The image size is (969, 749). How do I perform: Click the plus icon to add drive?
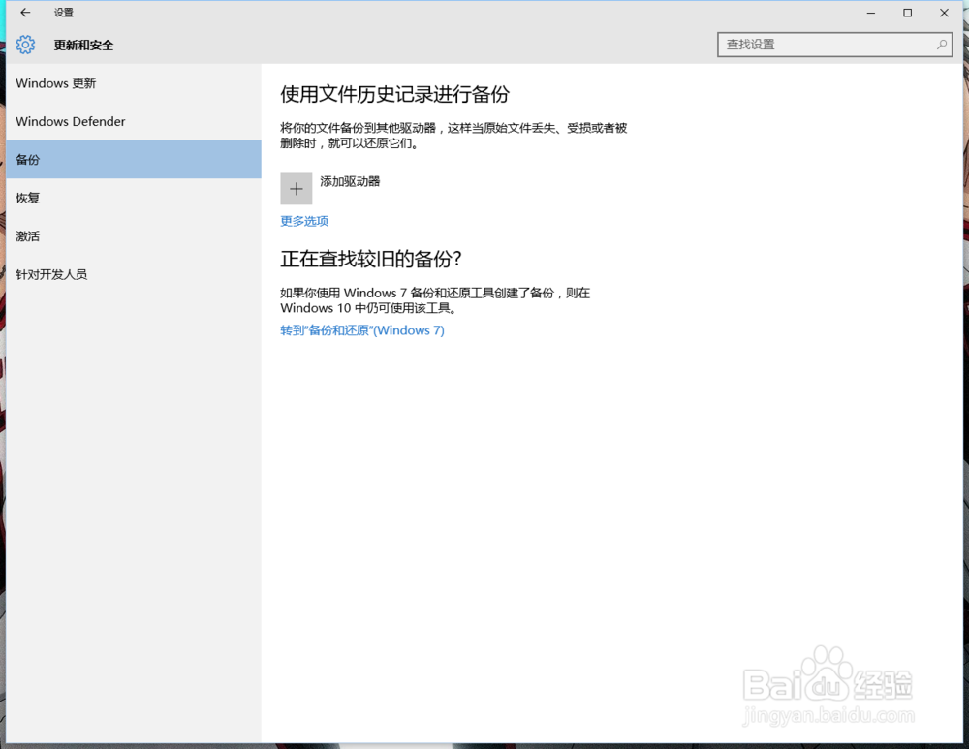296,189
